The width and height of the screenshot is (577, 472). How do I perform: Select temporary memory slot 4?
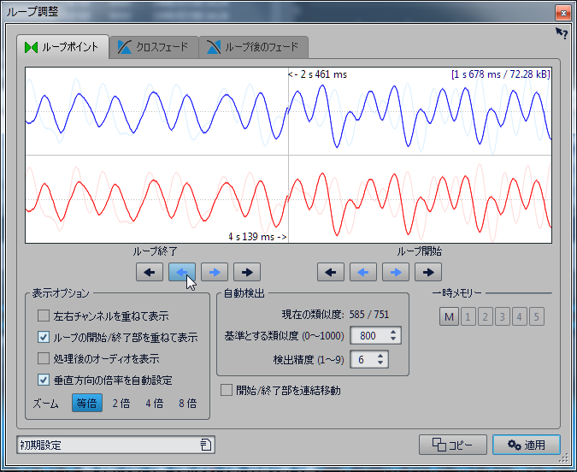click(x=519, y=316)
